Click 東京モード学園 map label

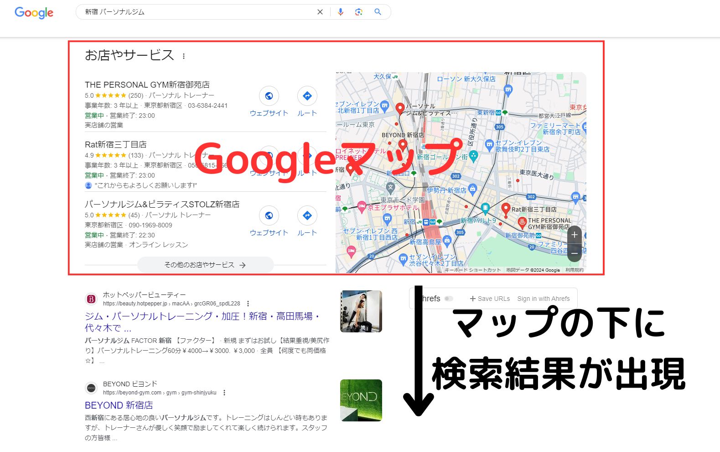point(403,200)
